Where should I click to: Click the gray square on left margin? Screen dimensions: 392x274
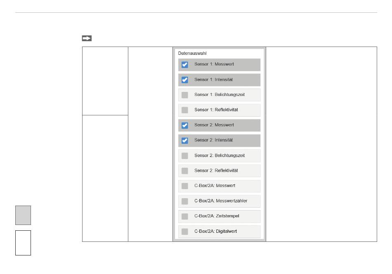(x=23, y=215)
